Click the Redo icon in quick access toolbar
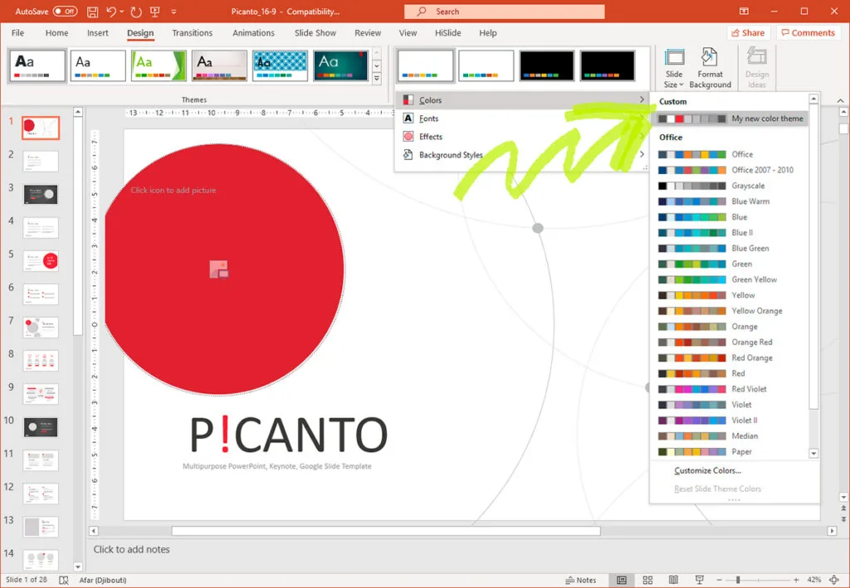 136,12
